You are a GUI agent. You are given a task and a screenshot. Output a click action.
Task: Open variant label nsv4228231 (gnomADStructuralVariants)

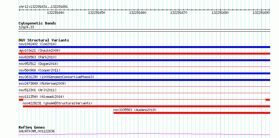coord(57,103)
